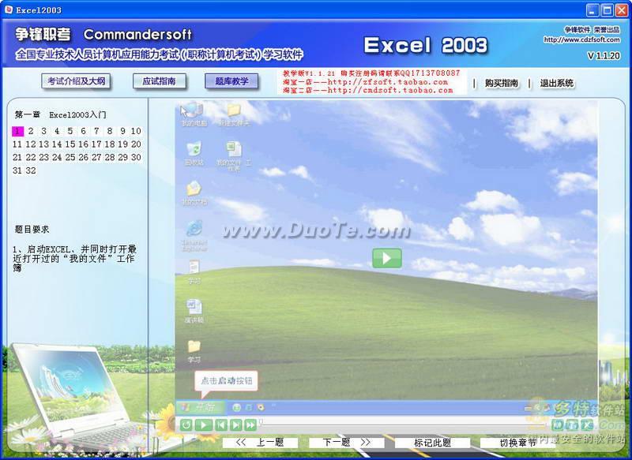Click the cmdzsoft.taobao.com shop link
This screenshot has width=632, height=460.
(x=390, y=90)
